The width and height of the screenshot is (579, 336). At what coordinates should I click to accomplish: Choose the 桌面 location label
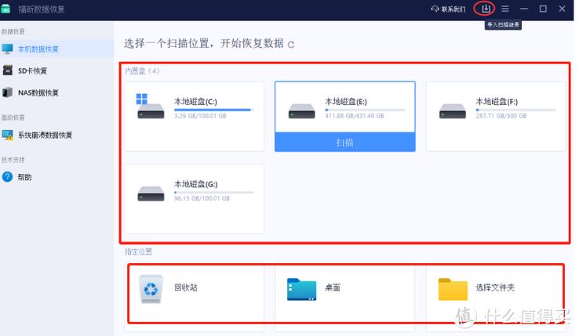[333, 287]
